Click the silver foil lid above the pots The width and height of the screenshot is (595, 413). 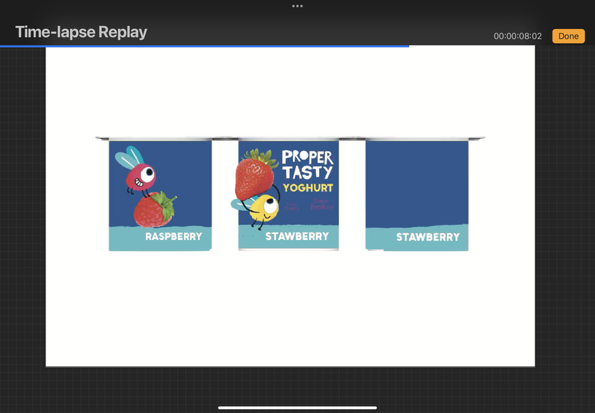pyautogui.click(x=290, y=138)
